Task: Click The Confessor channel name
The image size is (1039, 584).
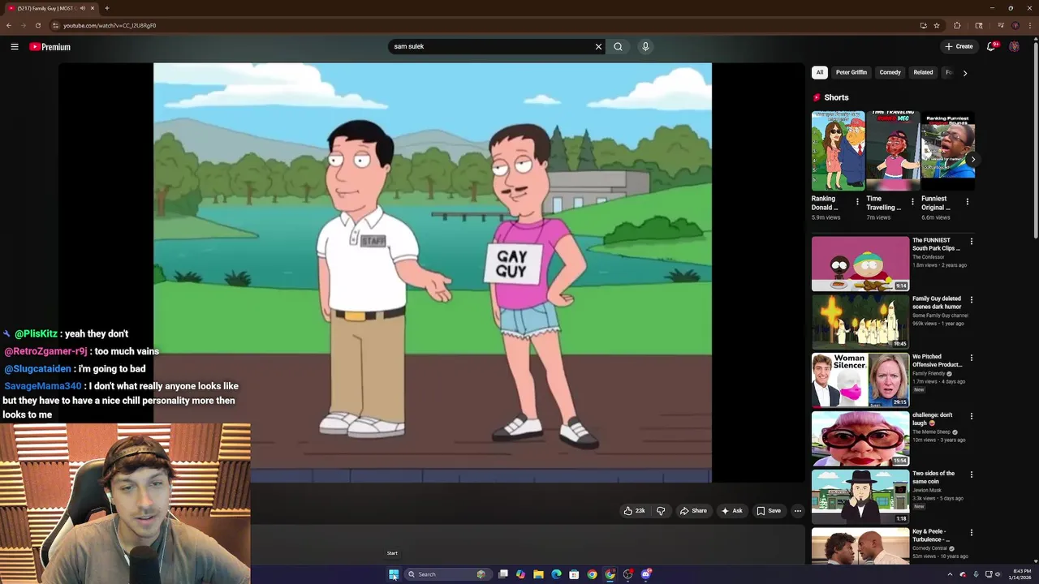Action: pyautogui.click(x=928, y=257)
